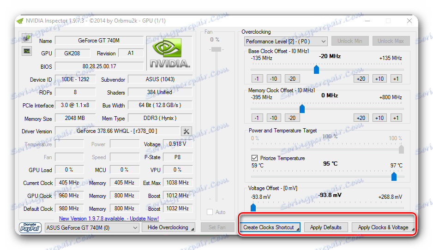The height and width of the screenshot is (250, 433).
Task: Click the Subvendor ASUS (1043) field
Action: 160,79
